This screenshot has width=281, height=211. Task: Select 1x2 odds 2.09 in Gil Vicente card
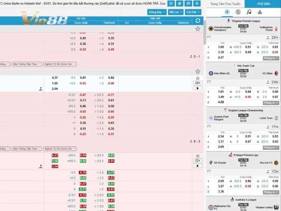click(x=221, y=181)
